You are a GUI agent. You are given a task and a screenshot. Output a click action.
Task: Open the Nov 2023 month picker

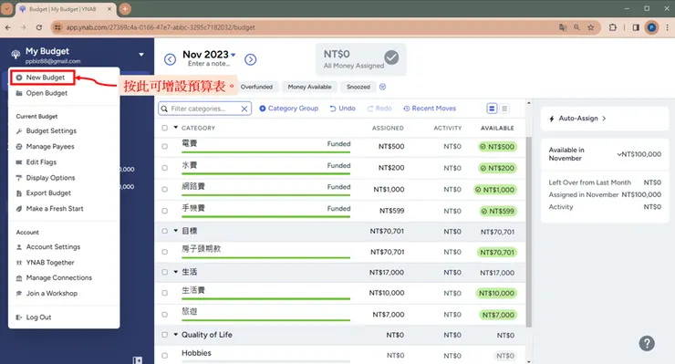pos(209,55)
